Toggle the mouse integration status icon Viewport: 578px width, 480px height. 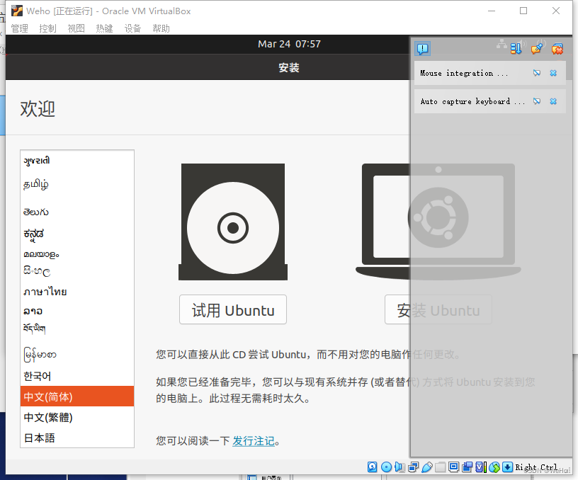pos(494,467)
